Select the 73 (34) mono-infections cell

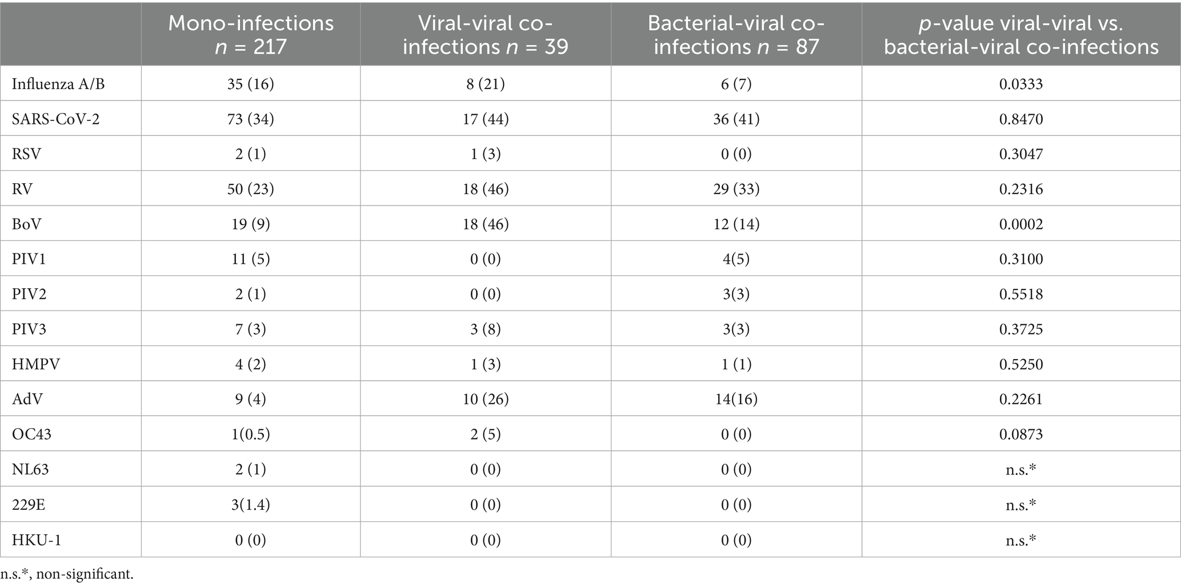click(x=251, y=119)
